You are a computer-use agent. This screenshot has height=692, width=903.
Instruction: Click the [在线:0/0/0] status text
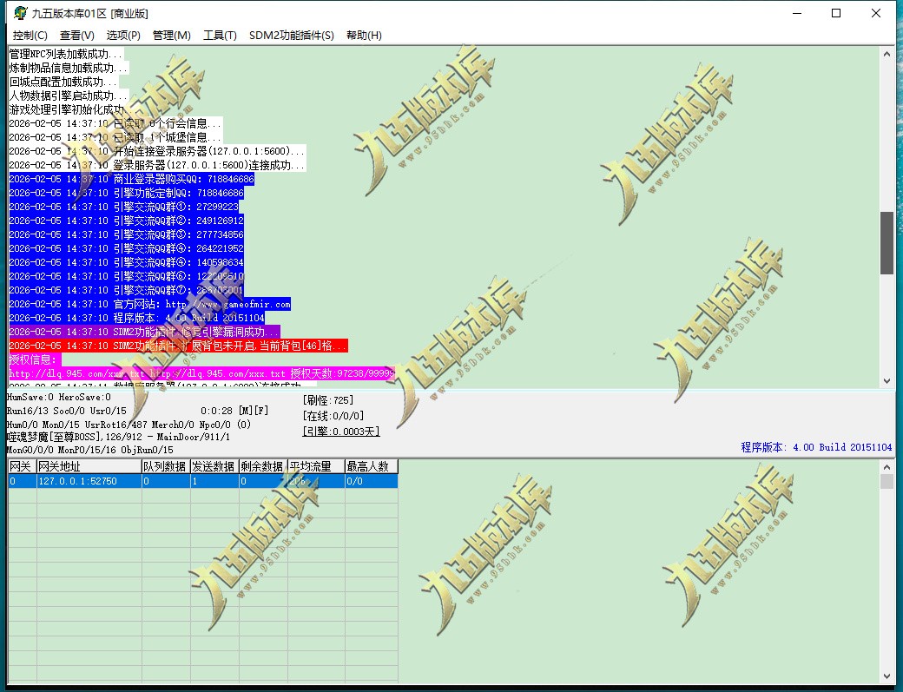(333, 416)
